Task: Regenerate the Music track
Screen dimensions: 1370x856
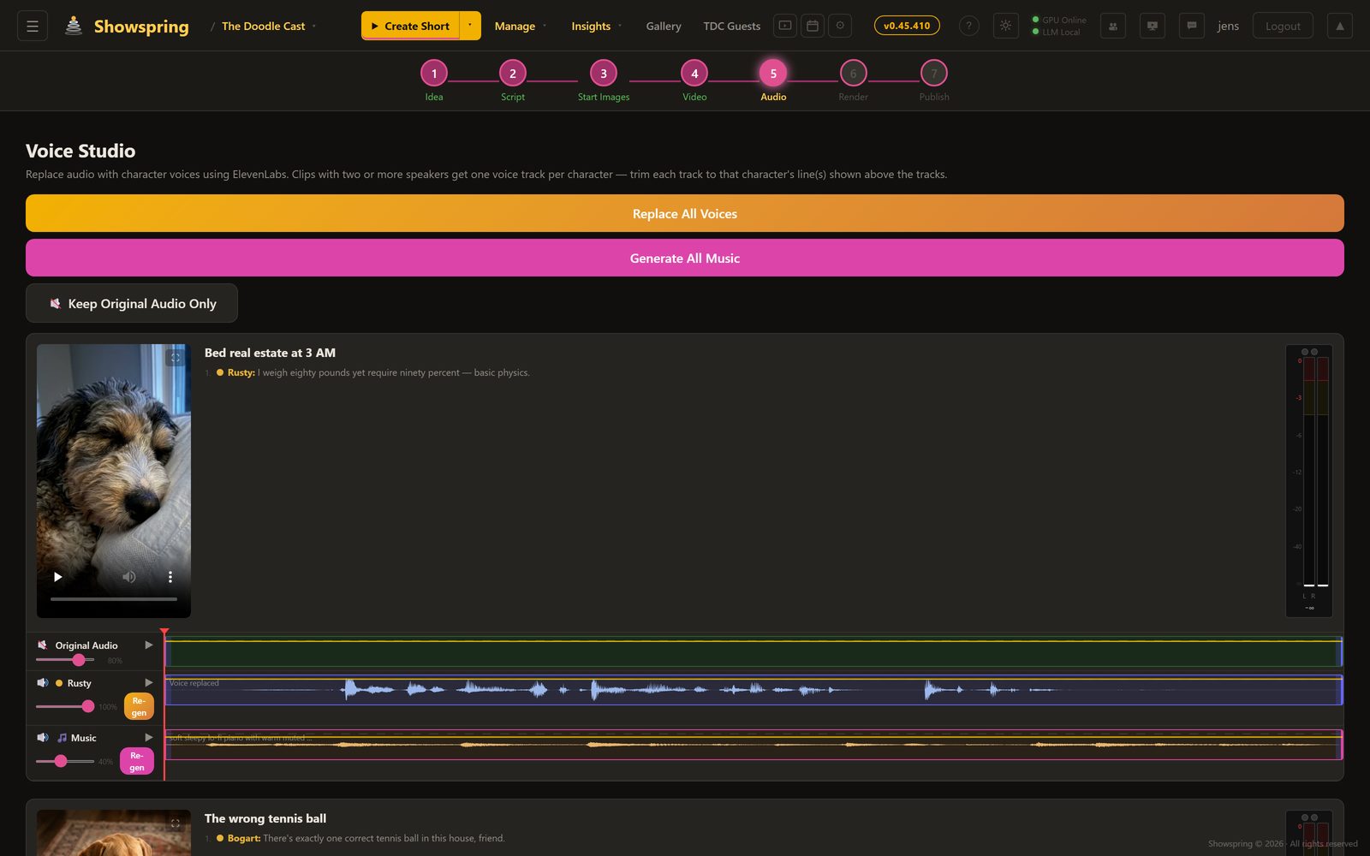Action: point(137,761)
